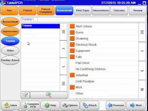148x111 pixels.
Task: Open the Patient tab
Action: [x=27, y=10]
